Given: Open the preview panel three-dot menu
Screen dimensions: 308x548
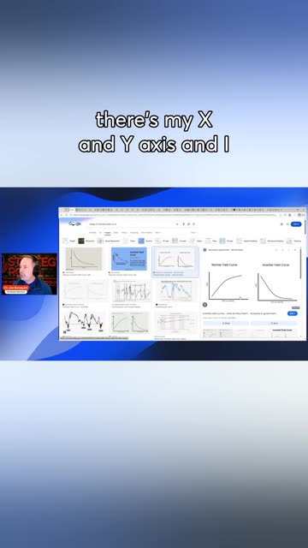Looking at the screenshot, I should [289, 250].
